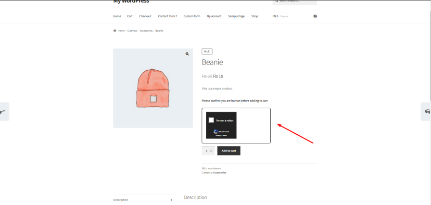Click the My WordPress site title
Viewport: 431px width, 205px height.
point(131,1)
